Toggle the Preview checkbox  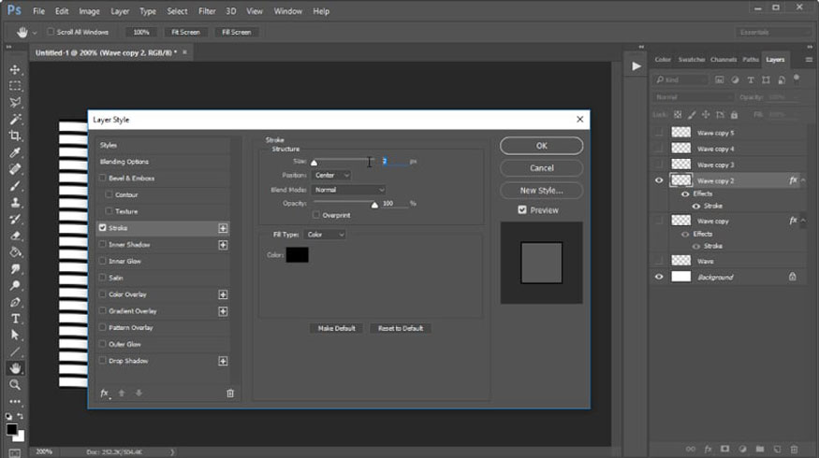coord(522,209)
